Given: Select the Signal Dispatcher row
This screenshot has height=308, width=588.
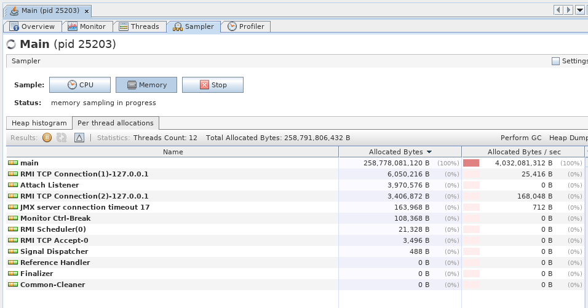Looking at the screenshot, I should point(295,251).
